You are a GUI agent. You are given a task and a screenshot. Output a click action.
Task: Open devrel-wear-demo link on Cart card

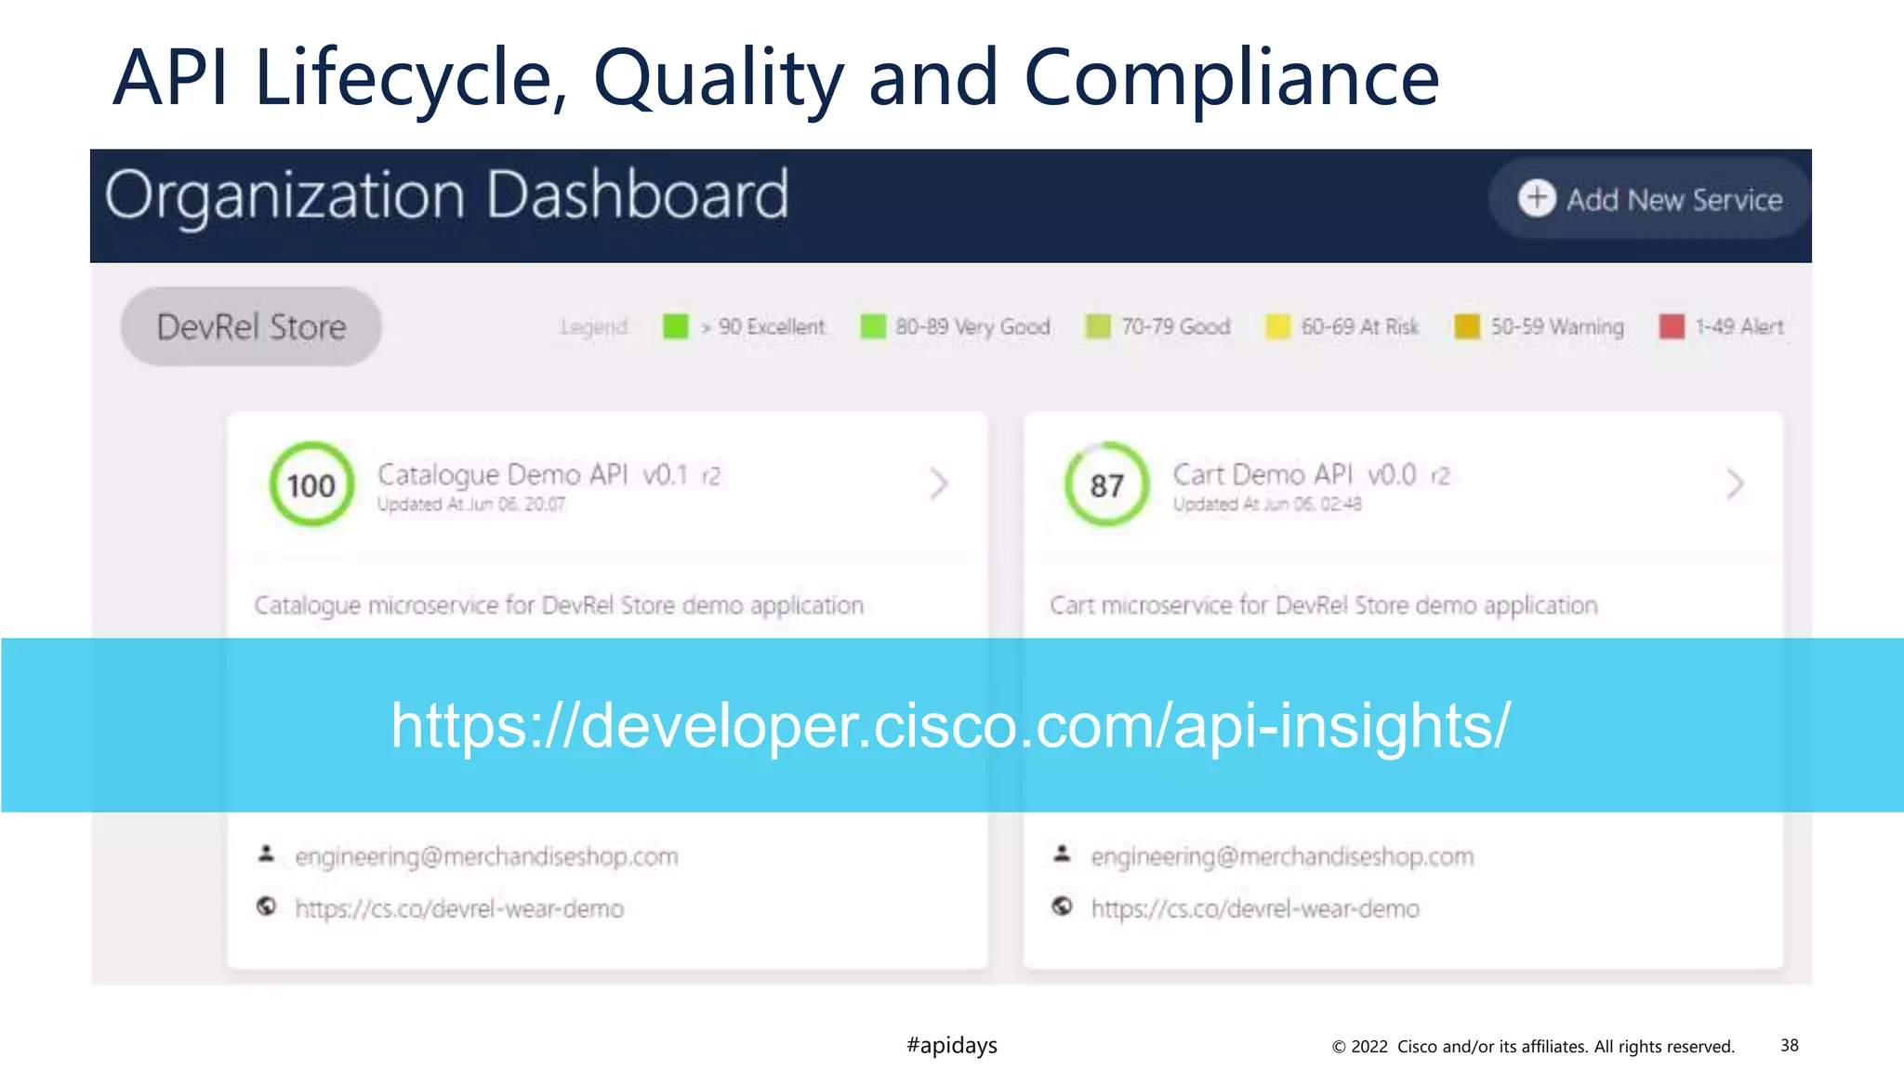coord(1255,908)
